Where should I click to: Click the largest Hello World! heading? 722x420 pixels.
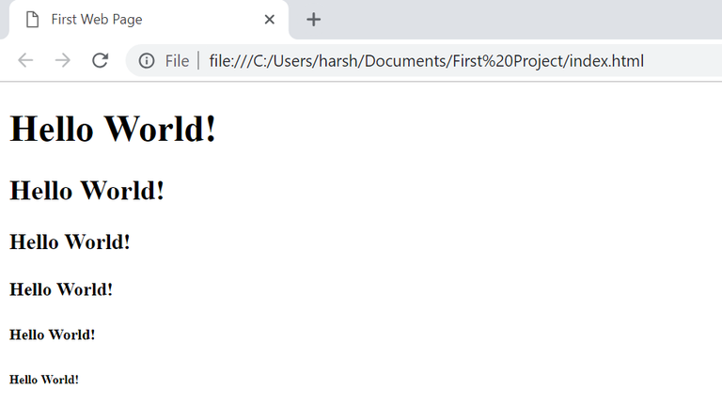(113, 129)
